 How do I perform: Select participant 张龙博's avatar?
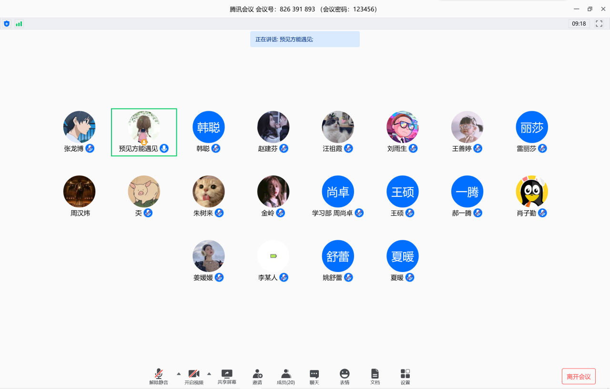(79, 127)
